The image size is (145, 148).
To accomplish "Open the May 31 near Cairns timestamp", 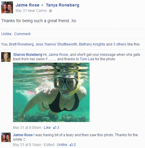I will (31, 11).
